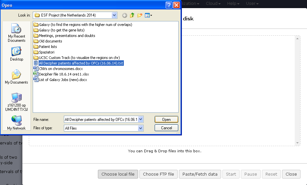Image resolution: width=307 pixels, height=185 pixels.
Task: Open My Documents in places bar
Action: [17, 77]
